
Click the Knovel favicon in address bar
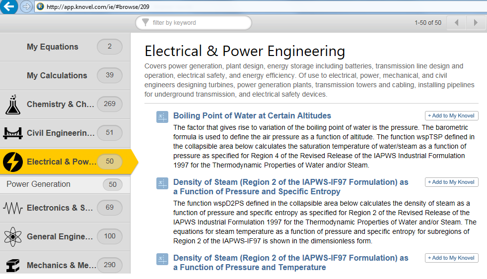[x=40, y=6]
